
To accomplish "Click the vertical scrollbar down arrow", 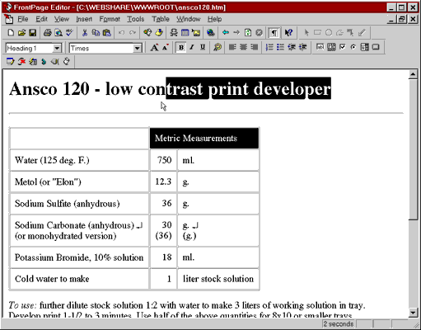I will point(413,313).
